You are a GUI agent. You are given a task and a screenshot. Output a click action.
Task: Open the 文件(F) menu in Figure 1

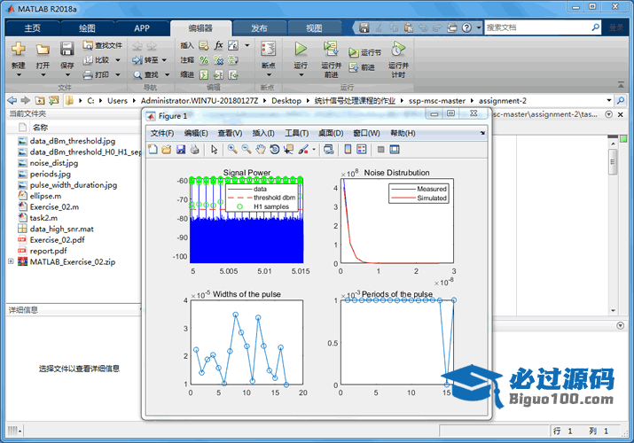[x=162, y=133]
